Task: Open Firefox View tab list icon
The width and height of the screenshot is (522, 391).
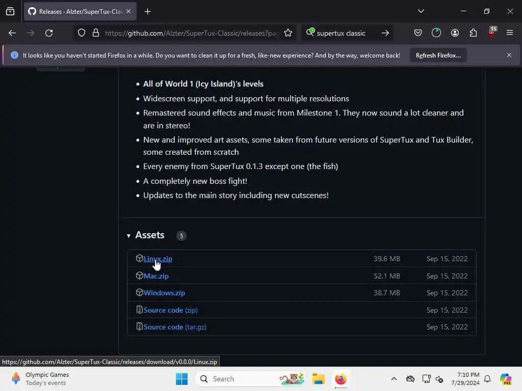Action: coord(10,12)
